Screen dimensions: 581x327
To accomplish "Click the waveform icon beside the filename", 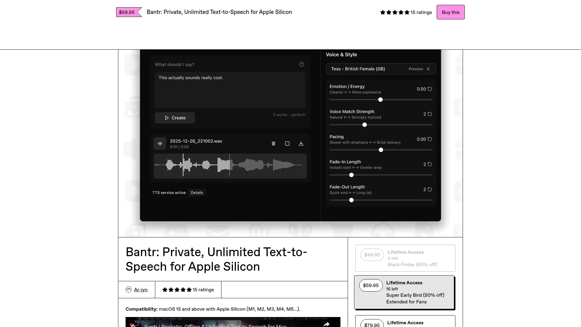I will [160, 144].
